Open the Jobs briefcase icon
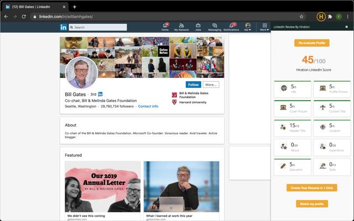354x221 pixels. (198, 26)
